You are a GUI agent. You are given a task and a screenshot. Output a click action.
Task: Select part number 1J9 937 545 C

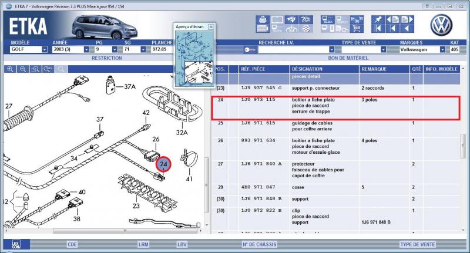pyautogui.click(x=261, y=87)
